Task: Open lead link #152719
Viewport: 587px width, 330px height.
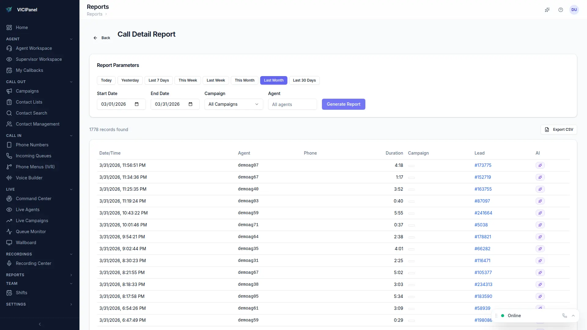Action: [x=482, y=177]
